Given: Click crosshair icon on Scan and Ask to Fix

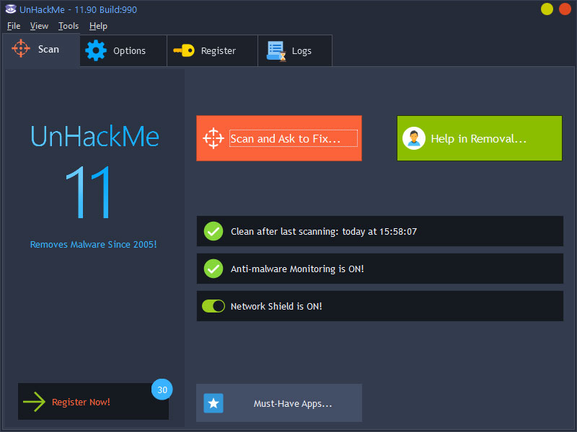Looking at the screenshot, I should pyautogui.click(x=213, y=138).
